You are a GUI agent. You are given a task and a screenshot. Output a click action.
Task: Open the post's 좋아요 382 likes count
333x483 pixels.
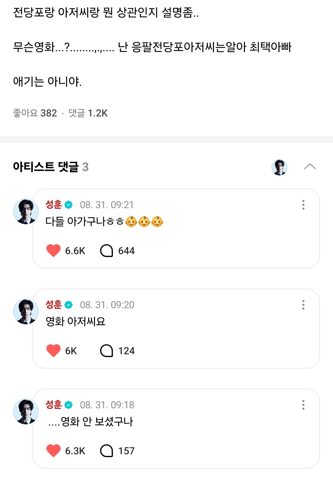pyautogui.click(x=35, y=113)
